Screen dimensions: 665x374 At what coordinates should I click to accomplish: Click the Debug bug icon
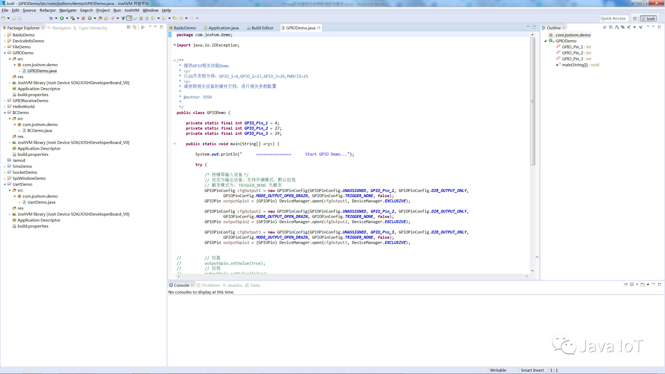(x=51, y=18)
